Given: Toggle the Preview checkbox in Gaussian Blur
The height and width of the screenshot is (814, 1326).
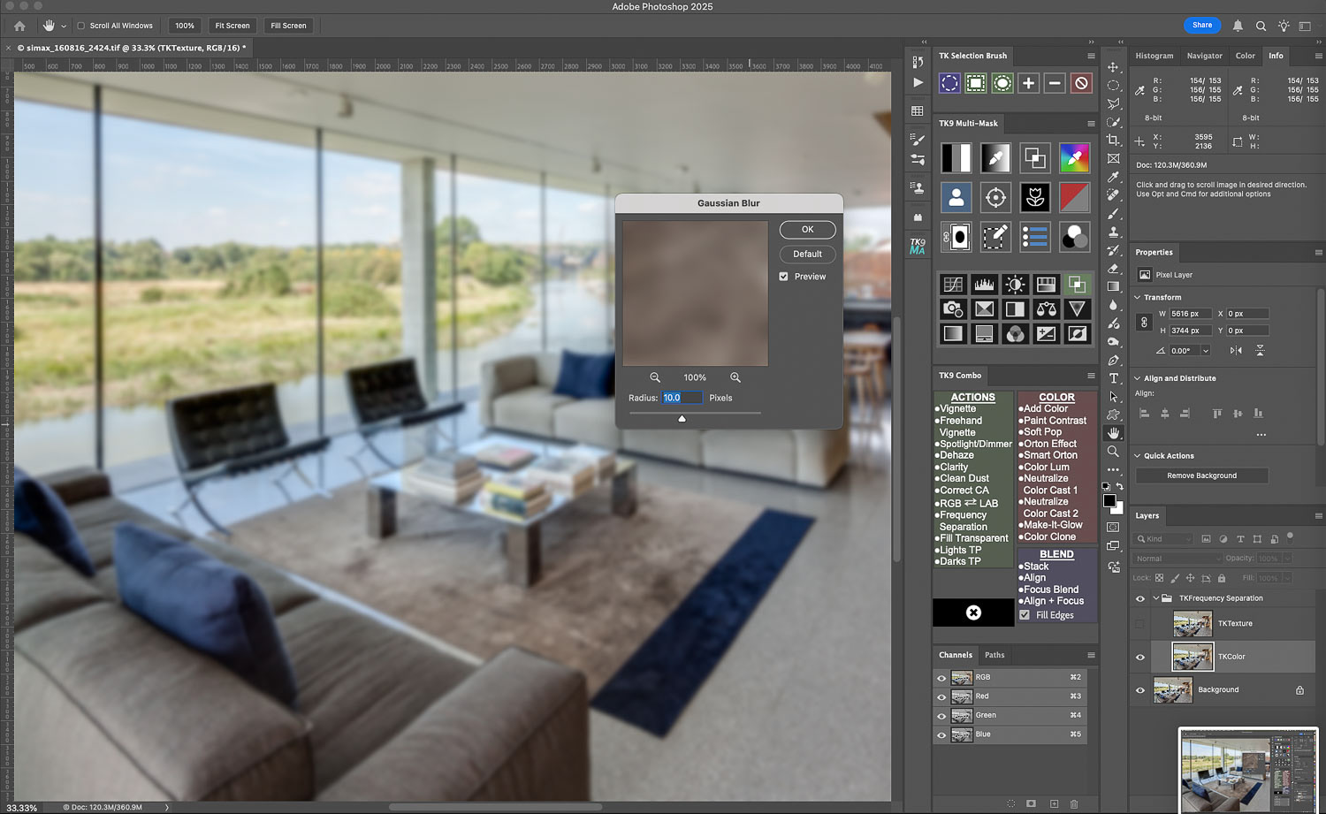Looking at the screenshot, I should [783, 277].
